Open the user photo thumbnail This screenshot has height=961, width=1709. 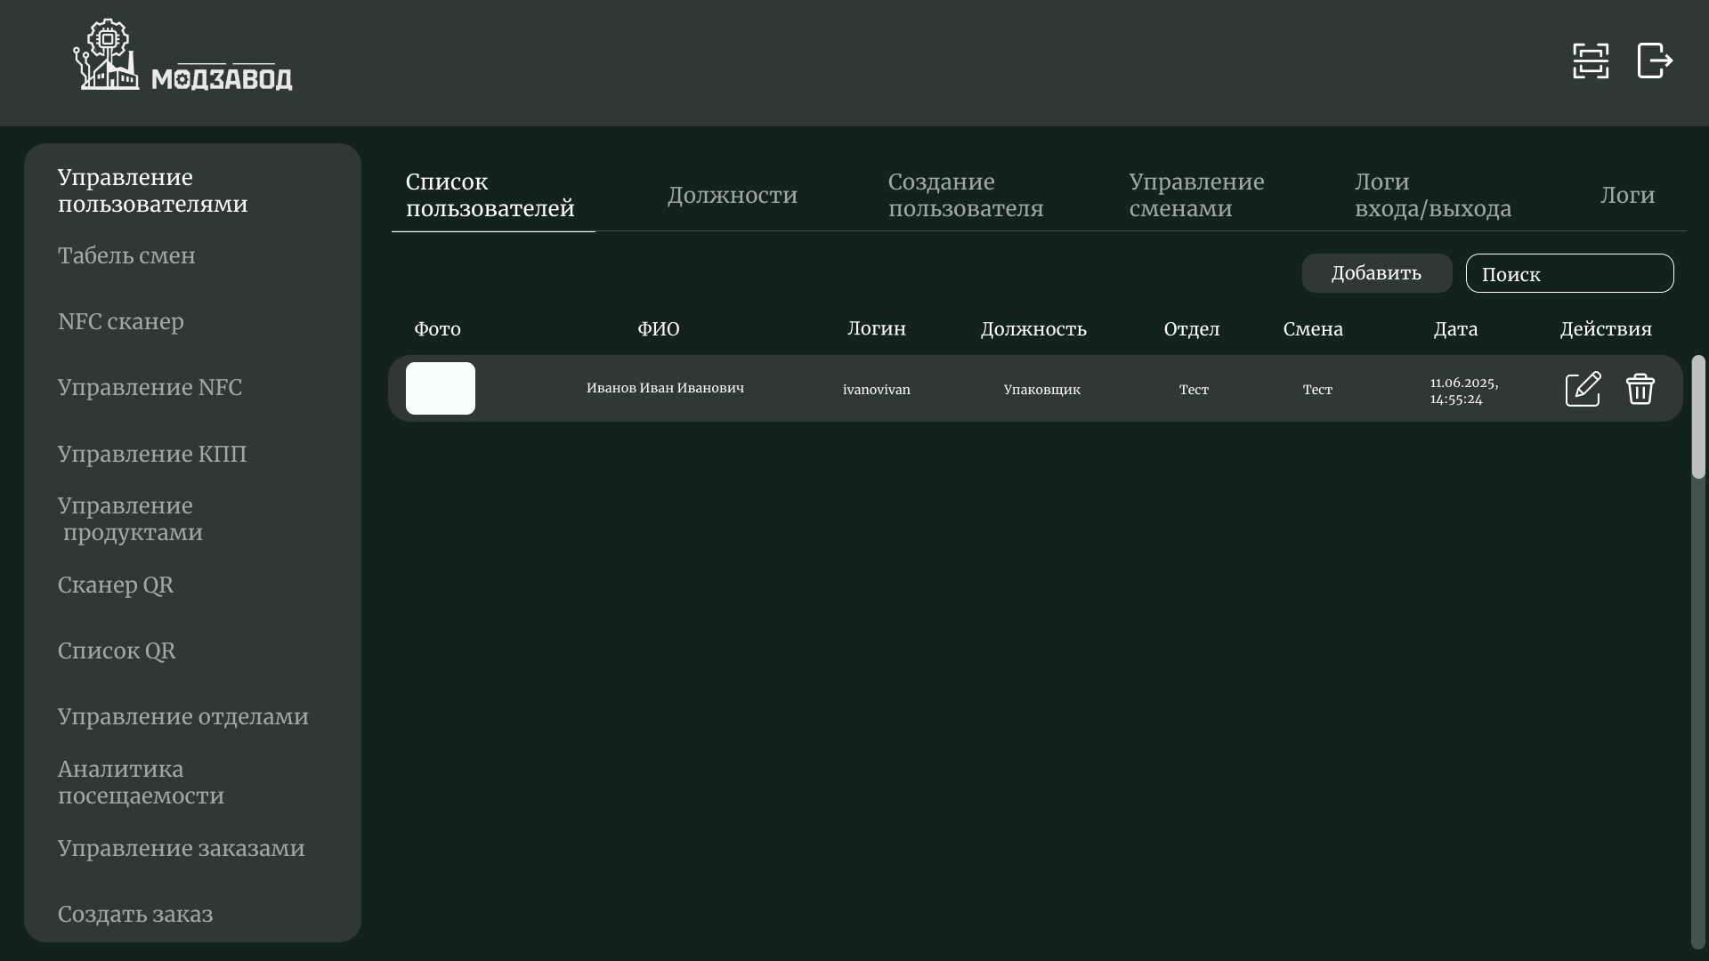pyautogui.click(x=441, y=388)
